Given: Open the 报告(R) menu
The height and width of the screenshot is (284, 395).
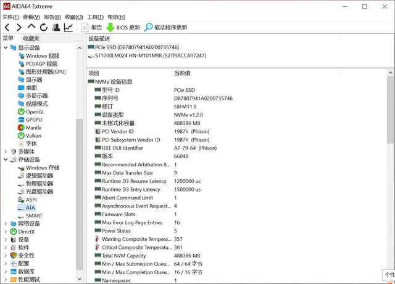Looking at the screenshot, I should (x=52, y=17).
